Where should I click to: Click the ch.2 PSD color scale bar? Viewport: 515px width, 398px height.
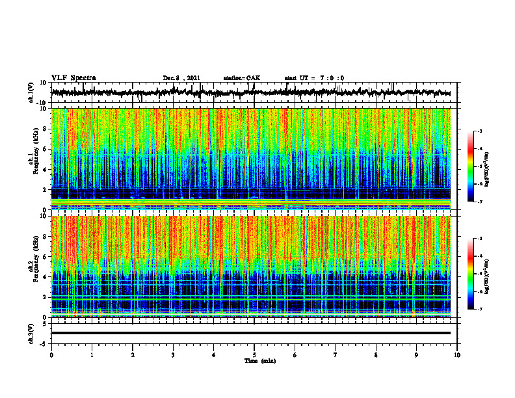click(x=471, y=274)
